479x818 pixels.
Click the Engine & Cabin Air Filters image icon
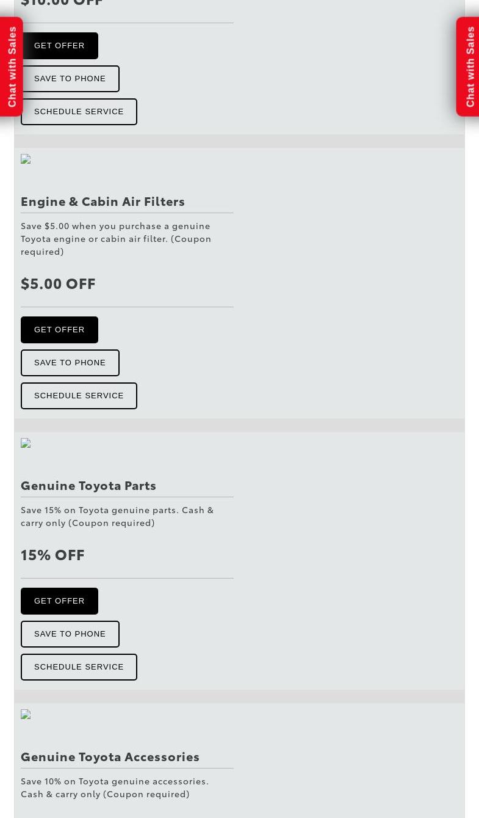coord(26,159)
